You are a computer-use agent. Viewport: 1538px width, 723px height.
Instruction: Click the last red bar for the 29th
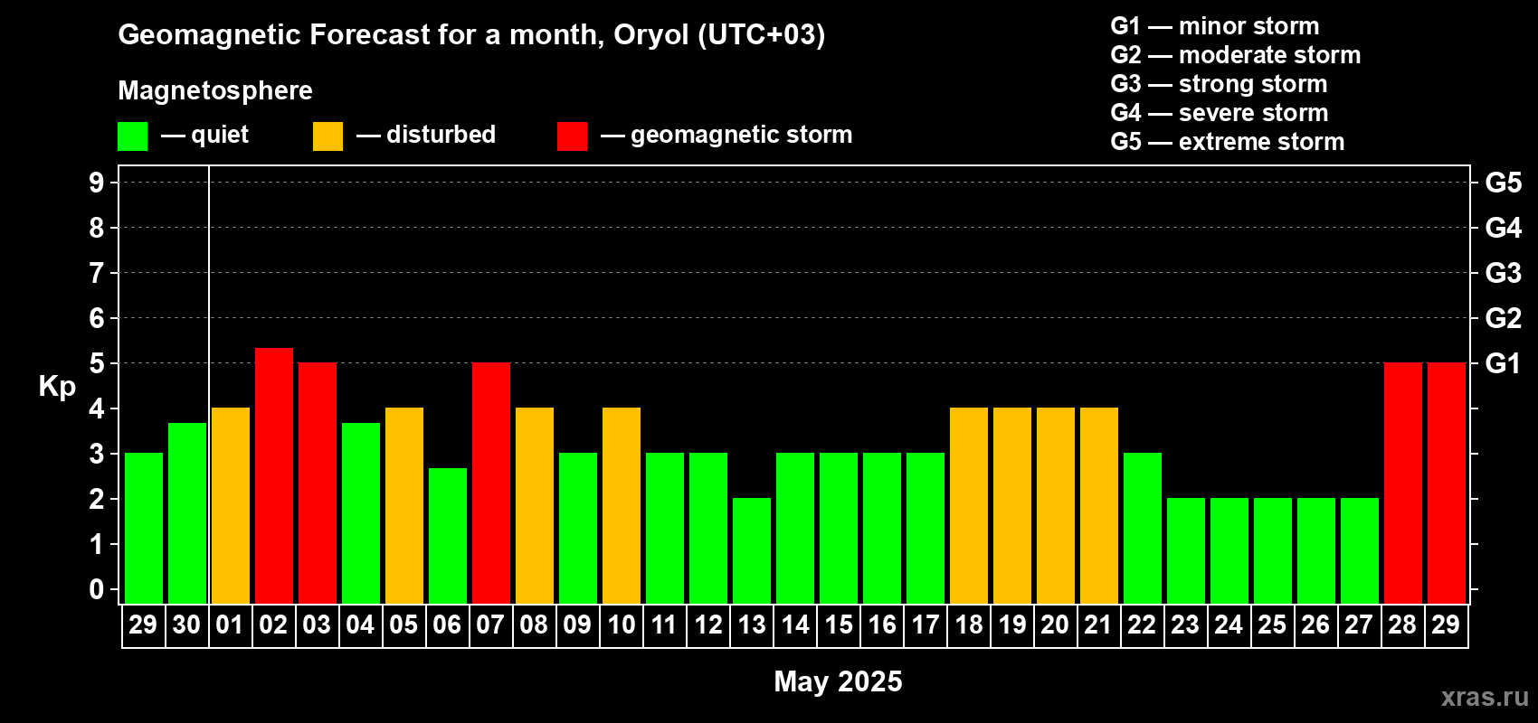(x=1447, y=484)
